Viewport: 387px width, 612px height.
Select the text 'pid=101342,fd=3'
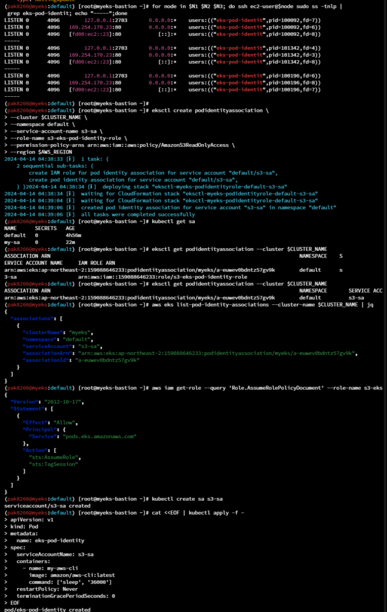coord(290,55)
